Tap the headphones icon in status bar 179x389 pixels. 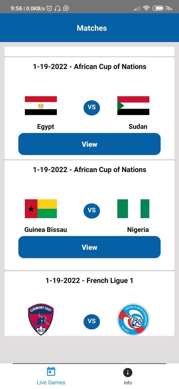click(x=58, y=8)
